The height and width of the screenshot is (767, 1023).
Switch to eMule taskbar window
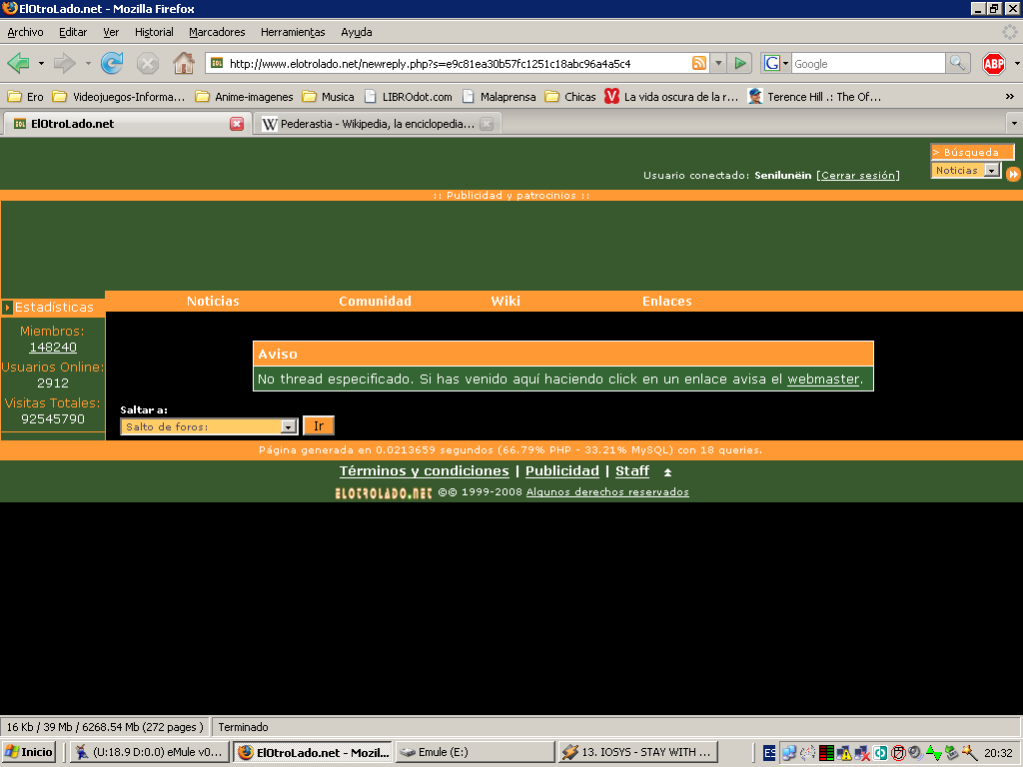pos(150,752)
